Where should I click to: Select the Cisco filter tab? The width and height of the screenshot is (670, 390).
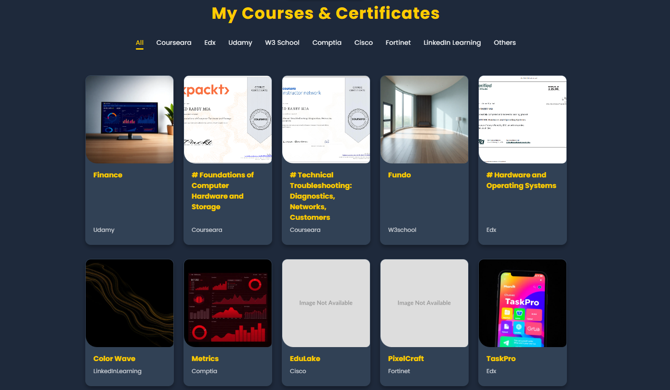(x=363, y=42)
